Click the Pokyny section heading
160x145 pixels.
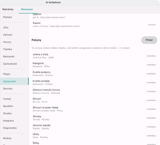36,40
